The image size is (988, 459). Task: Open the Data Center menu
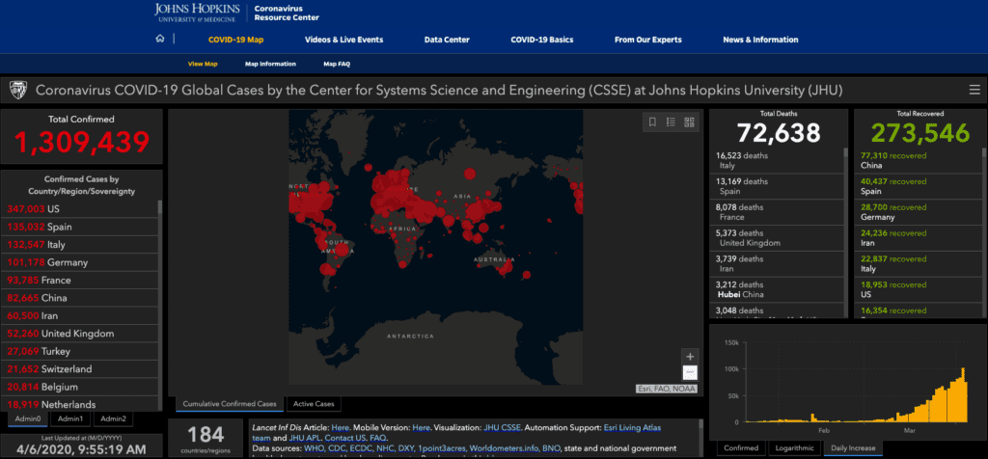pos(447,40)
